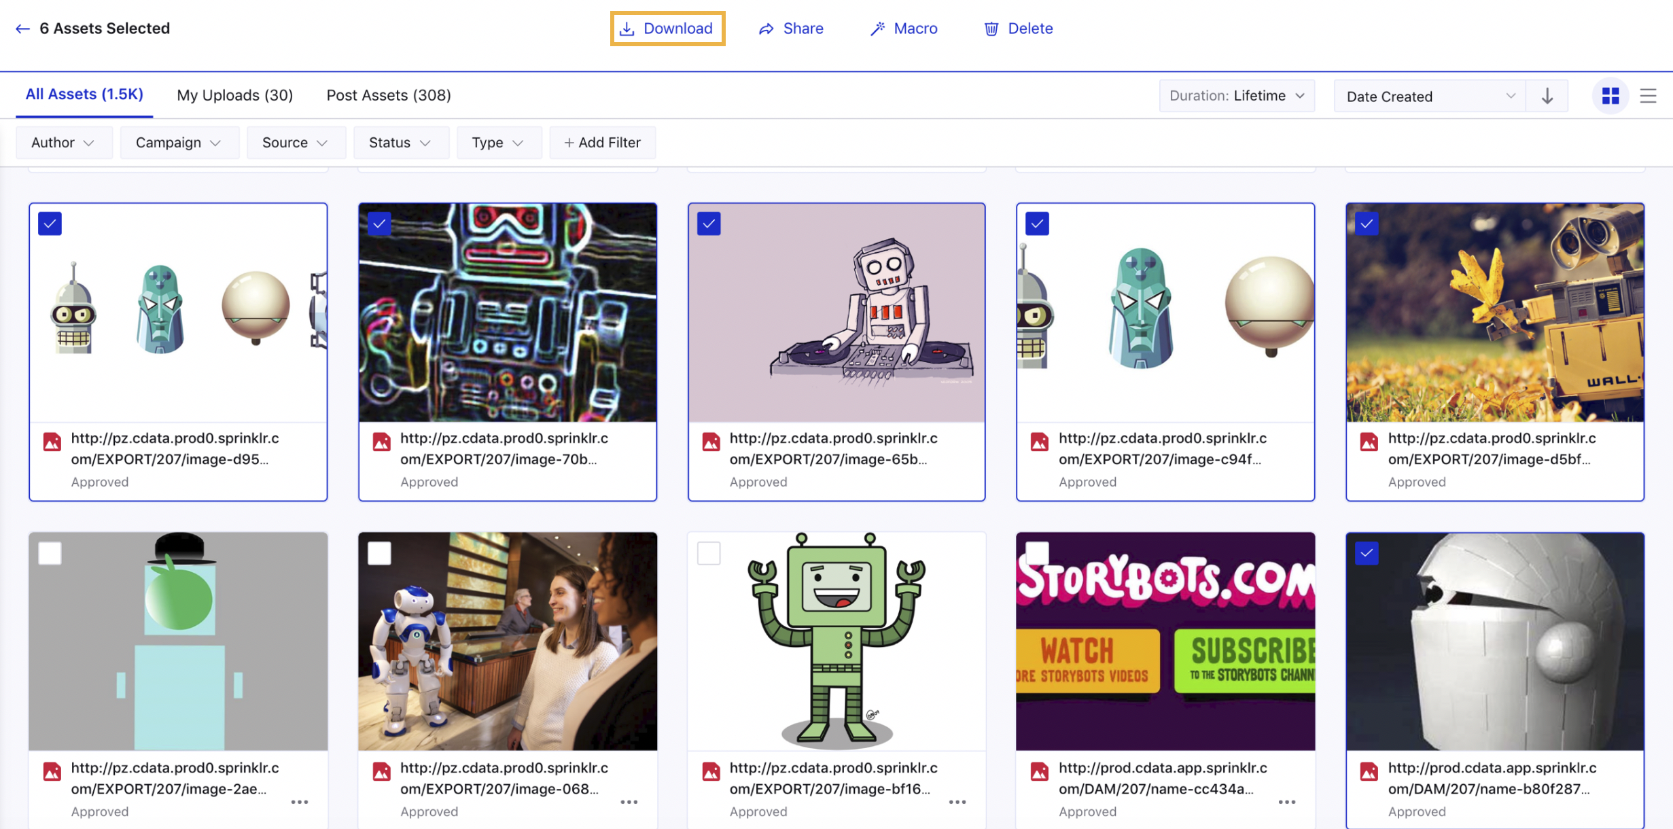
Task: Click the image-d95 asset URL title
Action: [x=175, y=448]
